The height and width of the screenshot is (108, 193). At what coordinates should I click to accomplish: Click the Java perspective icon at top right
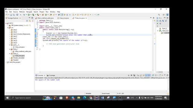[x=167, y=15]
